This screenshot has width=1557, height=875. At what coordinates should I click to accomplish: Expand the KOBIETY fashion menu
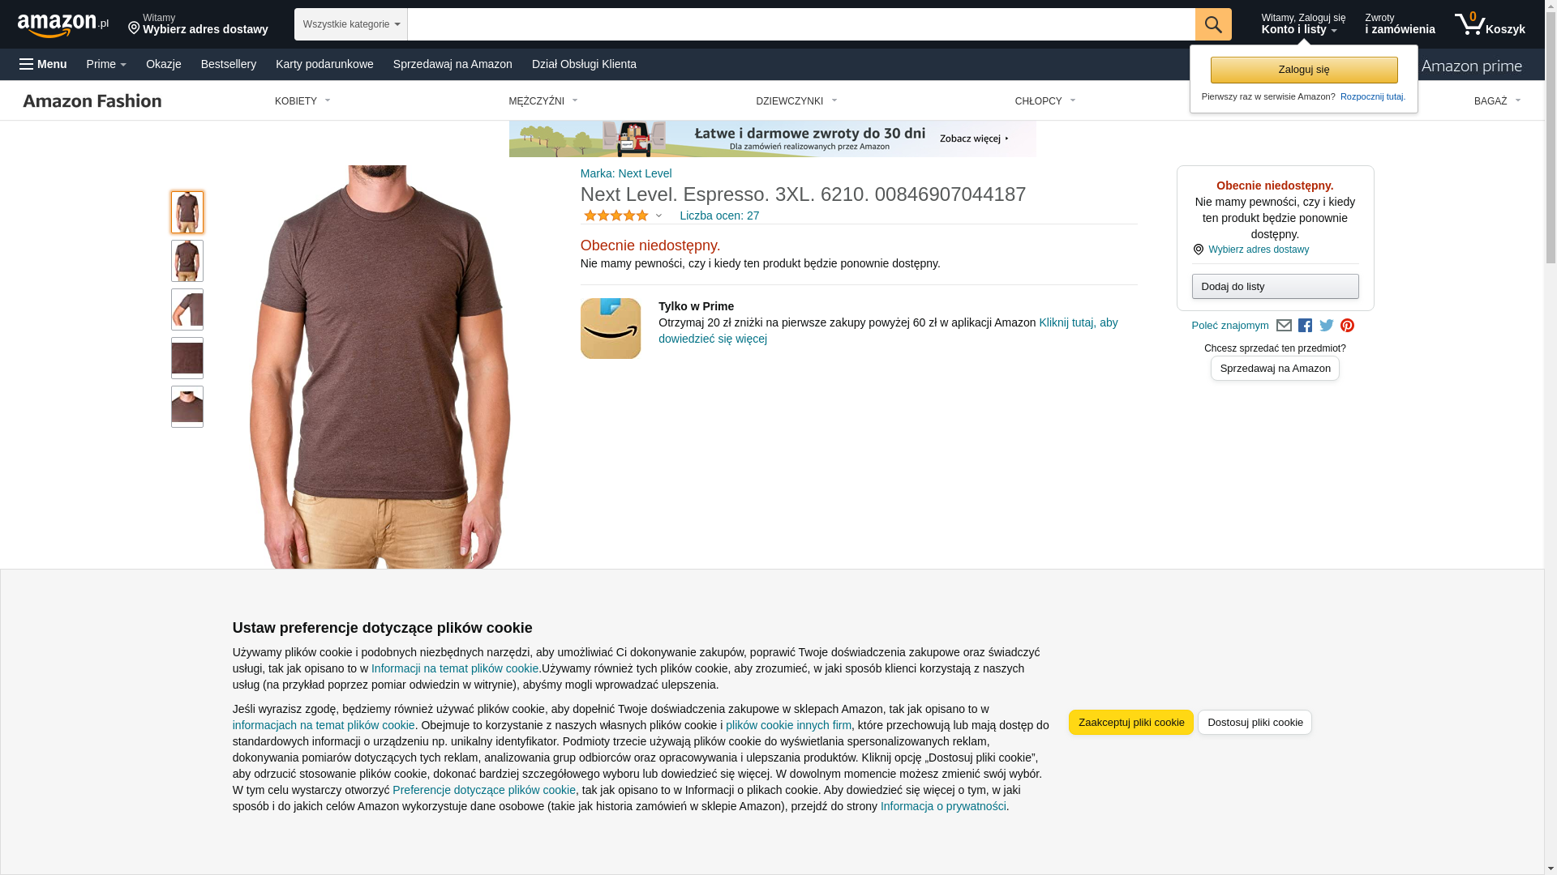click(302, 101)
